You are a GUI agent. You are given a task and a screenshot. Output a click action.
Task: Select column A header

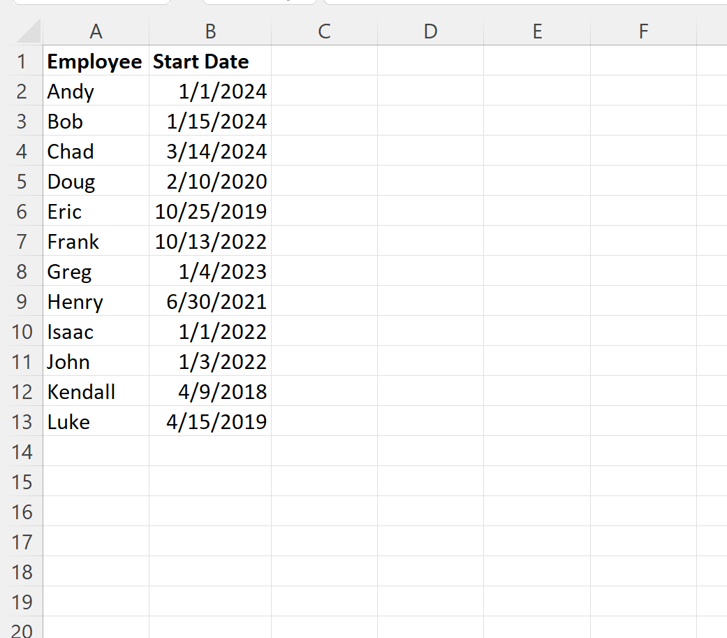(96, 31)
